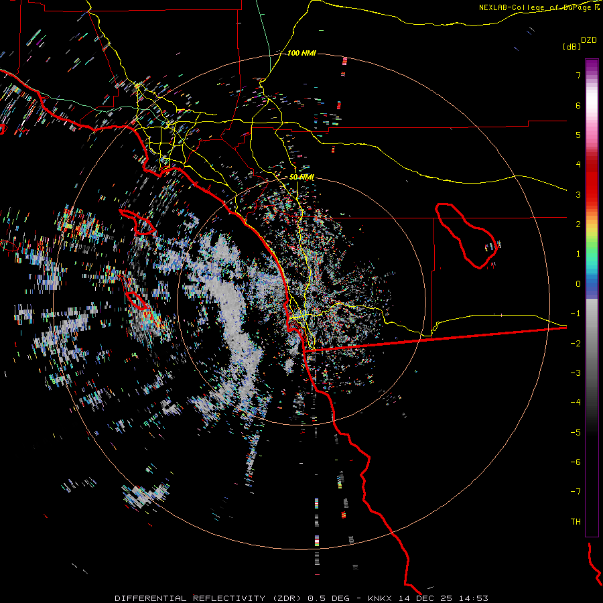Click the 7 value on the color scale
This screenshot has width=603, height=603.
tap(578, 75)
